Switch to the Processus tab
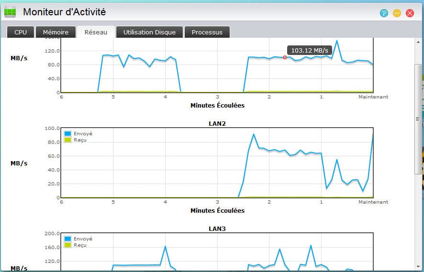 [x=207, y=32]
